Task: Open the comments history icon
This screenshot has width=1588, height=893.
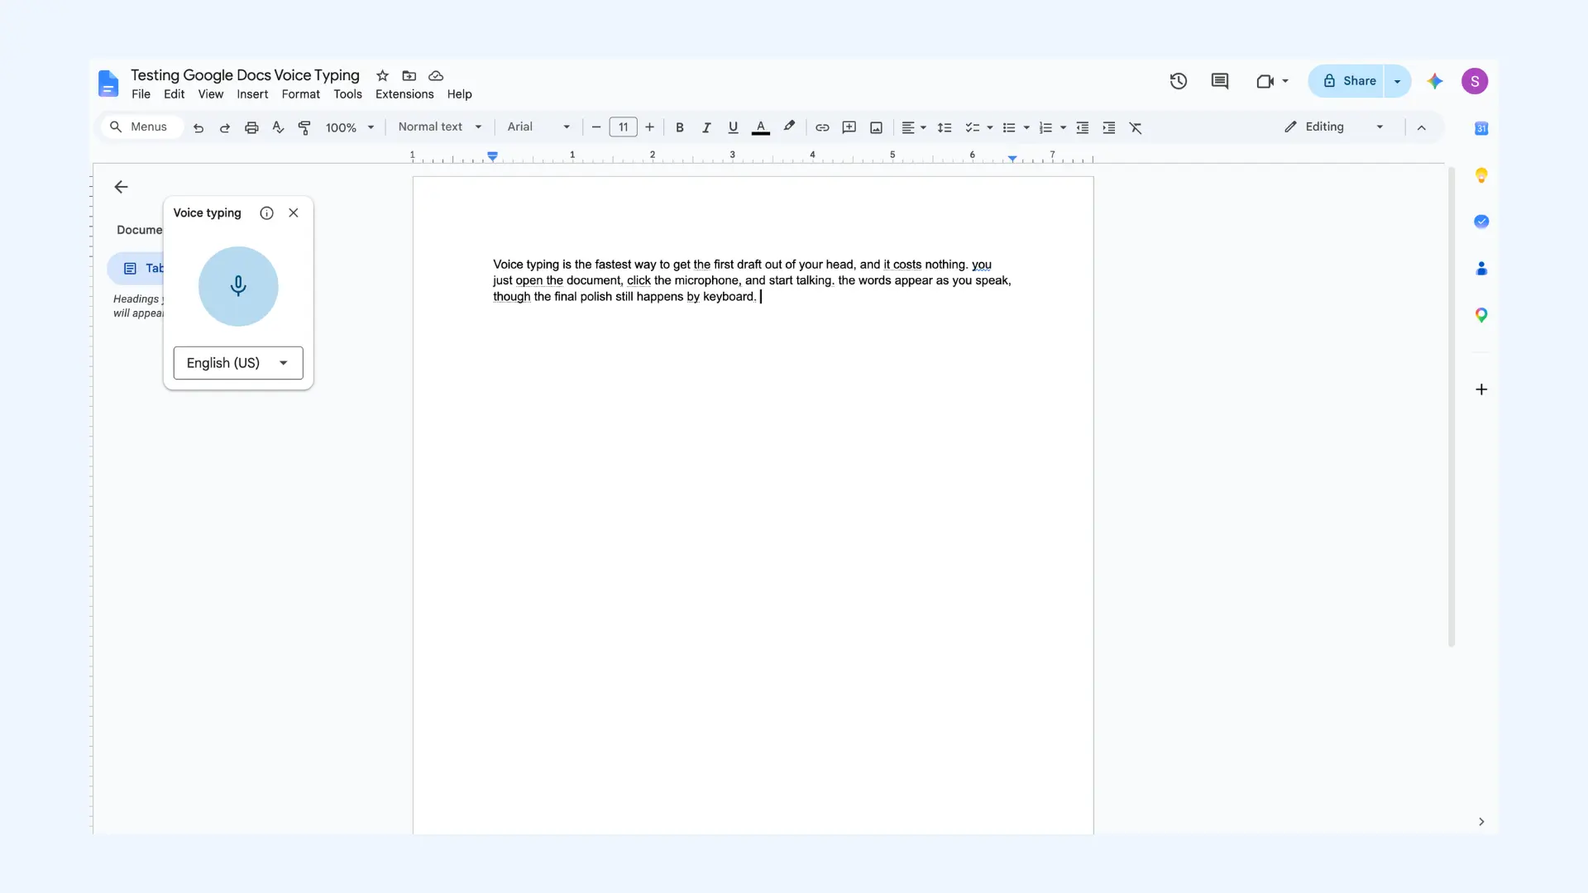Action: (x=1220, y=81)
